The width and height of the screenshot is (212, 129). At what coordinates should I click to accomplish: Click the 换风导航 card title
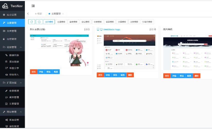pyautogui.click(x=168, y=29)
